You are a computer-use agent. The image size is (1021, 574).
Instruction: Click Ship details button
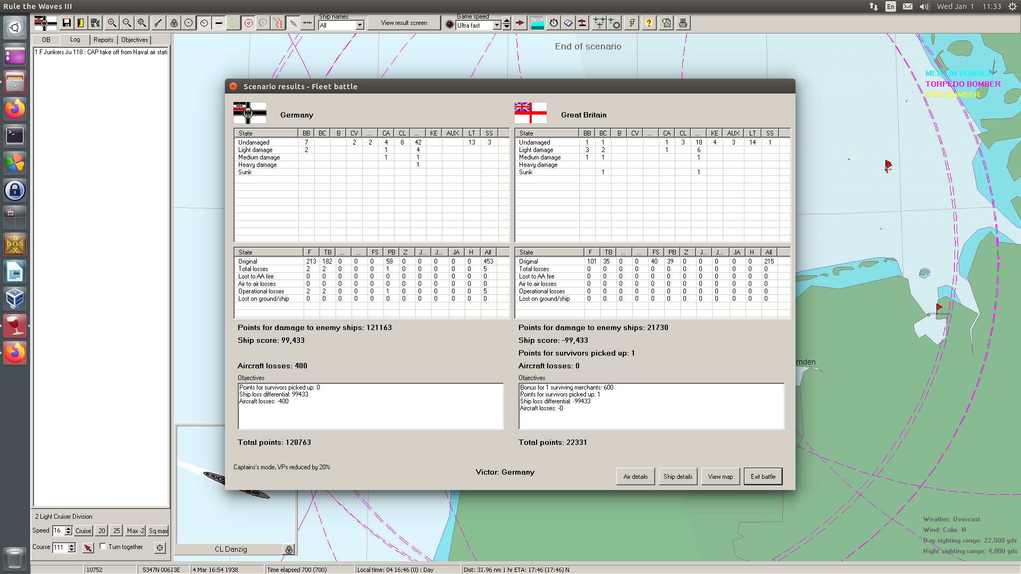click(678, 477)
